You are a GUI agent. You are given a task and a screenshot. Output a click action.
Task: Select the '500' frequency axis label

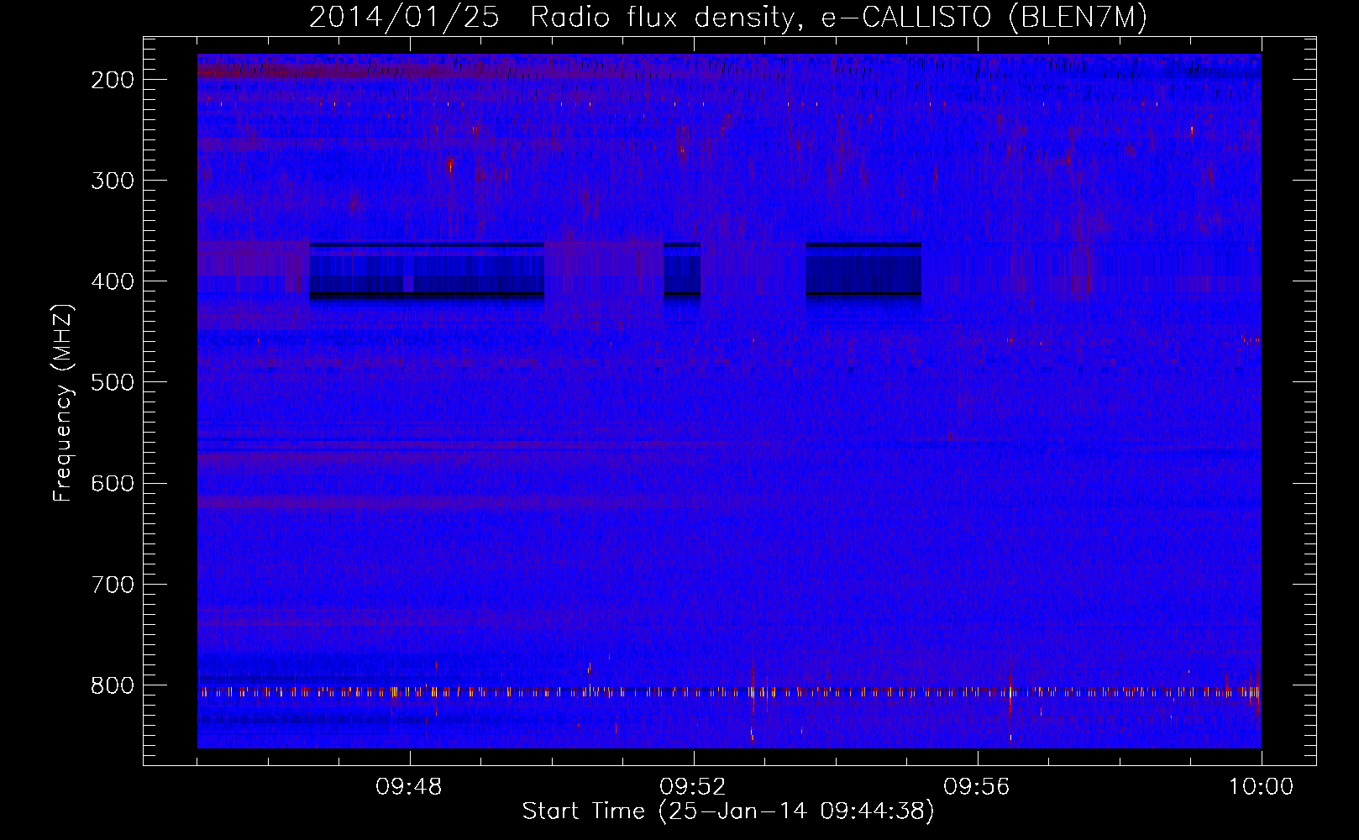112,382
